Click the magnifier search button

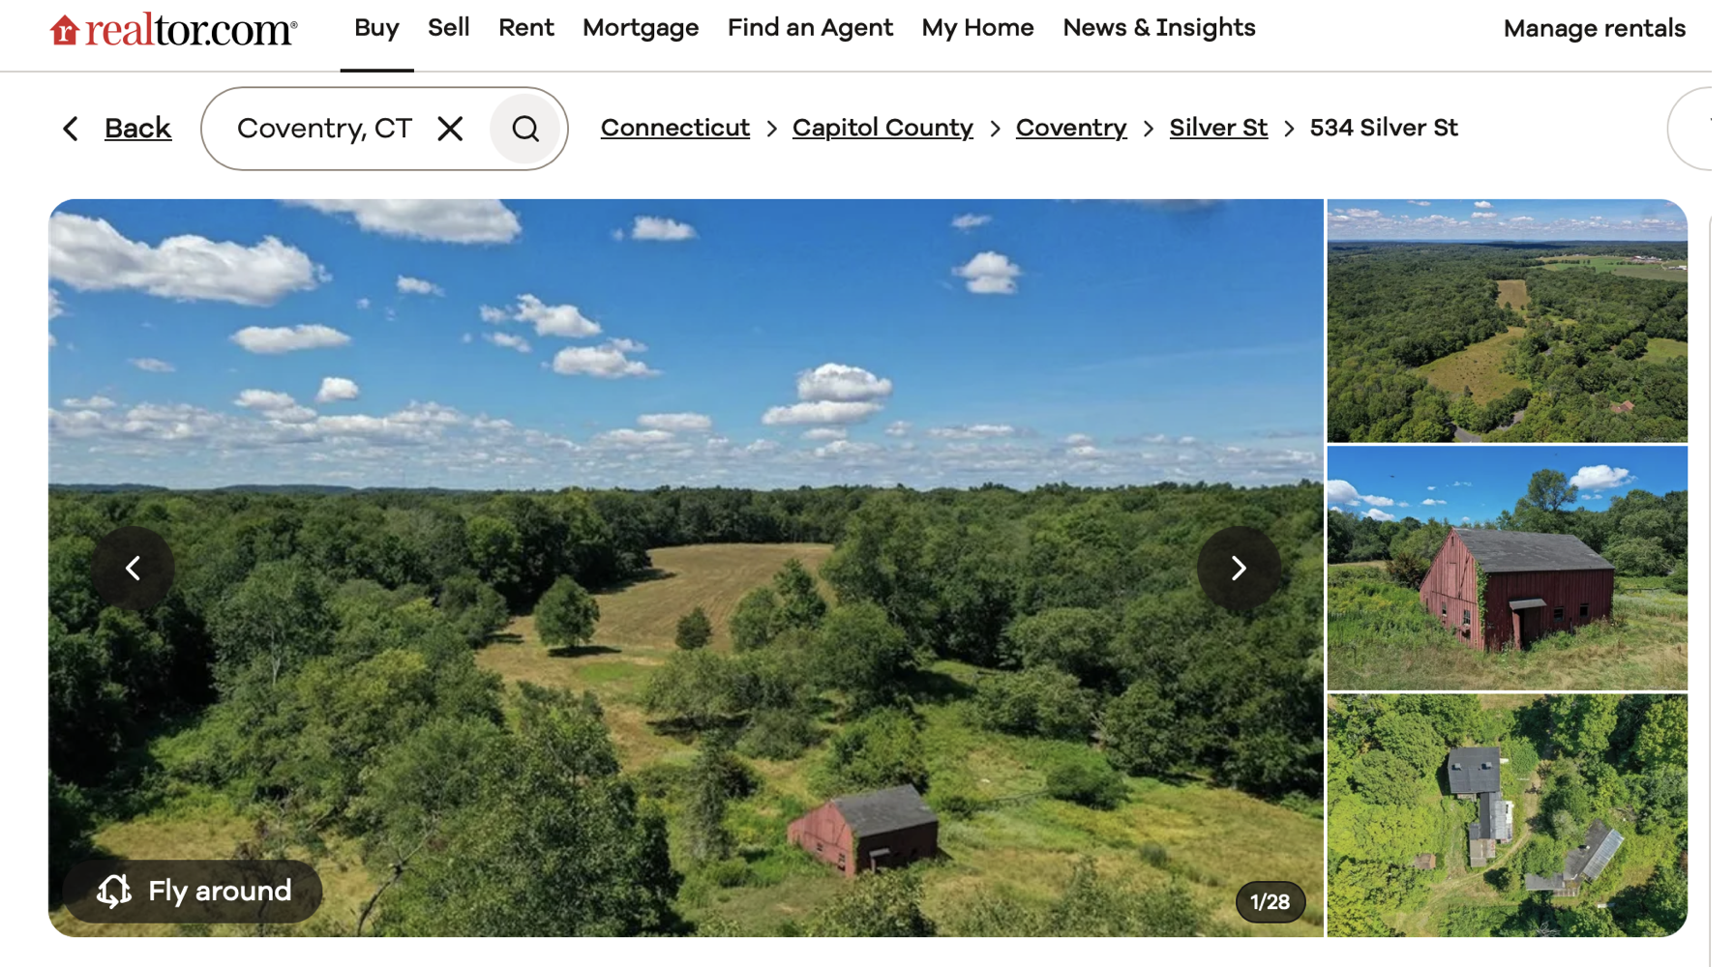pyautogui.click(x=525, y=129)
